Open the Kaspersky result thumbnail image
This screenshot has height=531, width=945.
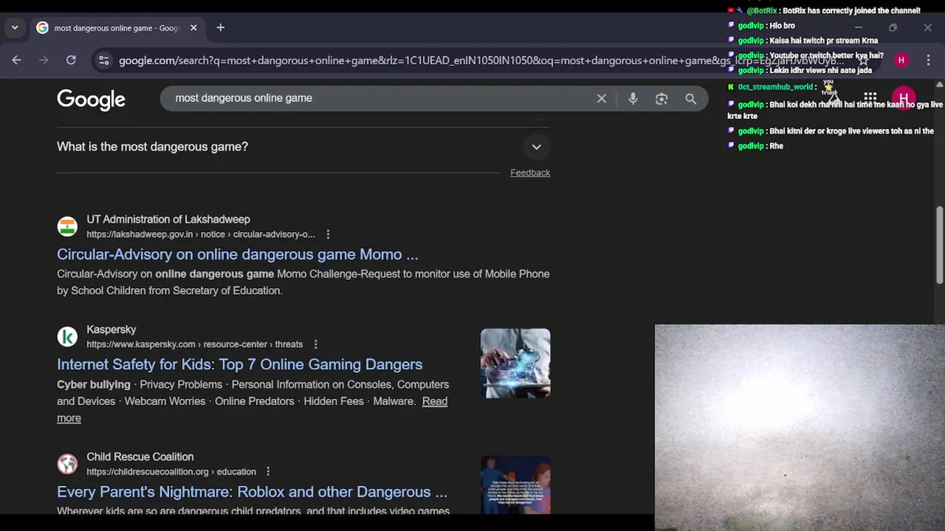coord(515,364)
